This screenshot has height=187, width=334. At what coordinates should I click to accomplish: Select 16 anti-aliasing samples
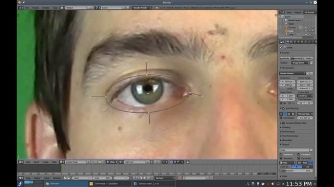pyautogui.click(x=293, y=114)
